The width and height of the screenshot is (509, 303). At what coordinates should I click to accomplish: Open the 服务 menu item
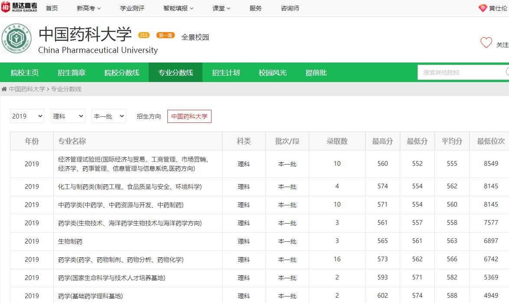255,8
